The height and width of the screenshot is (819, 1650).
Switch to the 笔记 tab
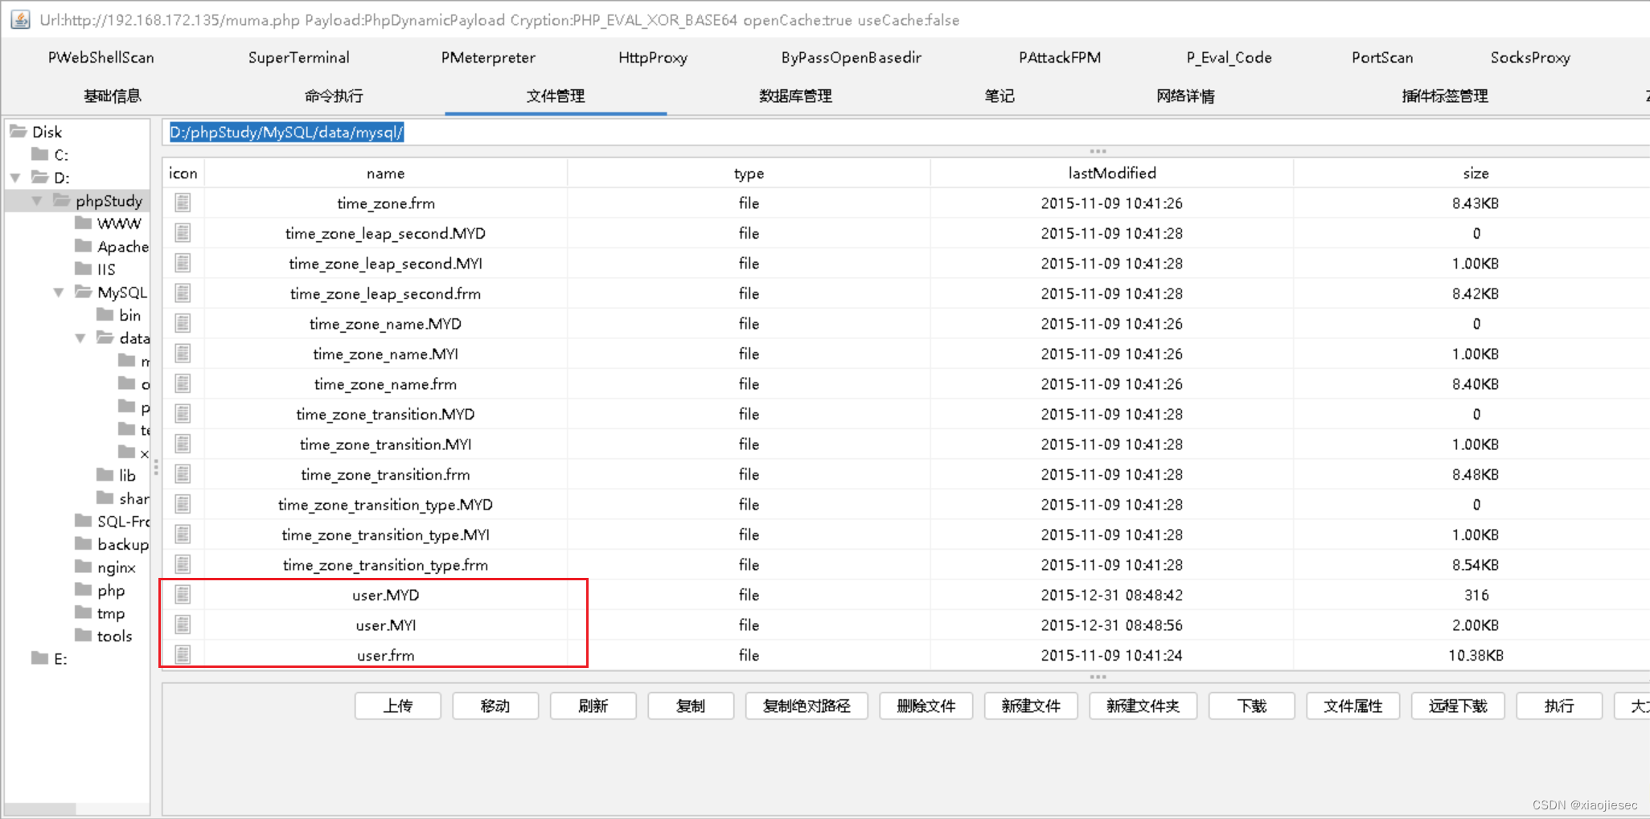999,96
